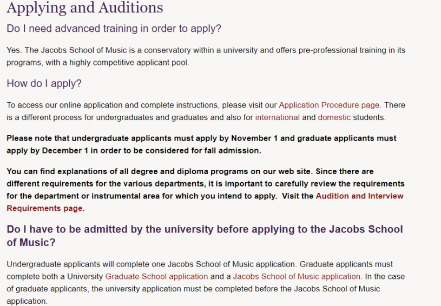Open the Application Procedure page link
The width and height of the screenshot is (441, 306).
point(330,105)
